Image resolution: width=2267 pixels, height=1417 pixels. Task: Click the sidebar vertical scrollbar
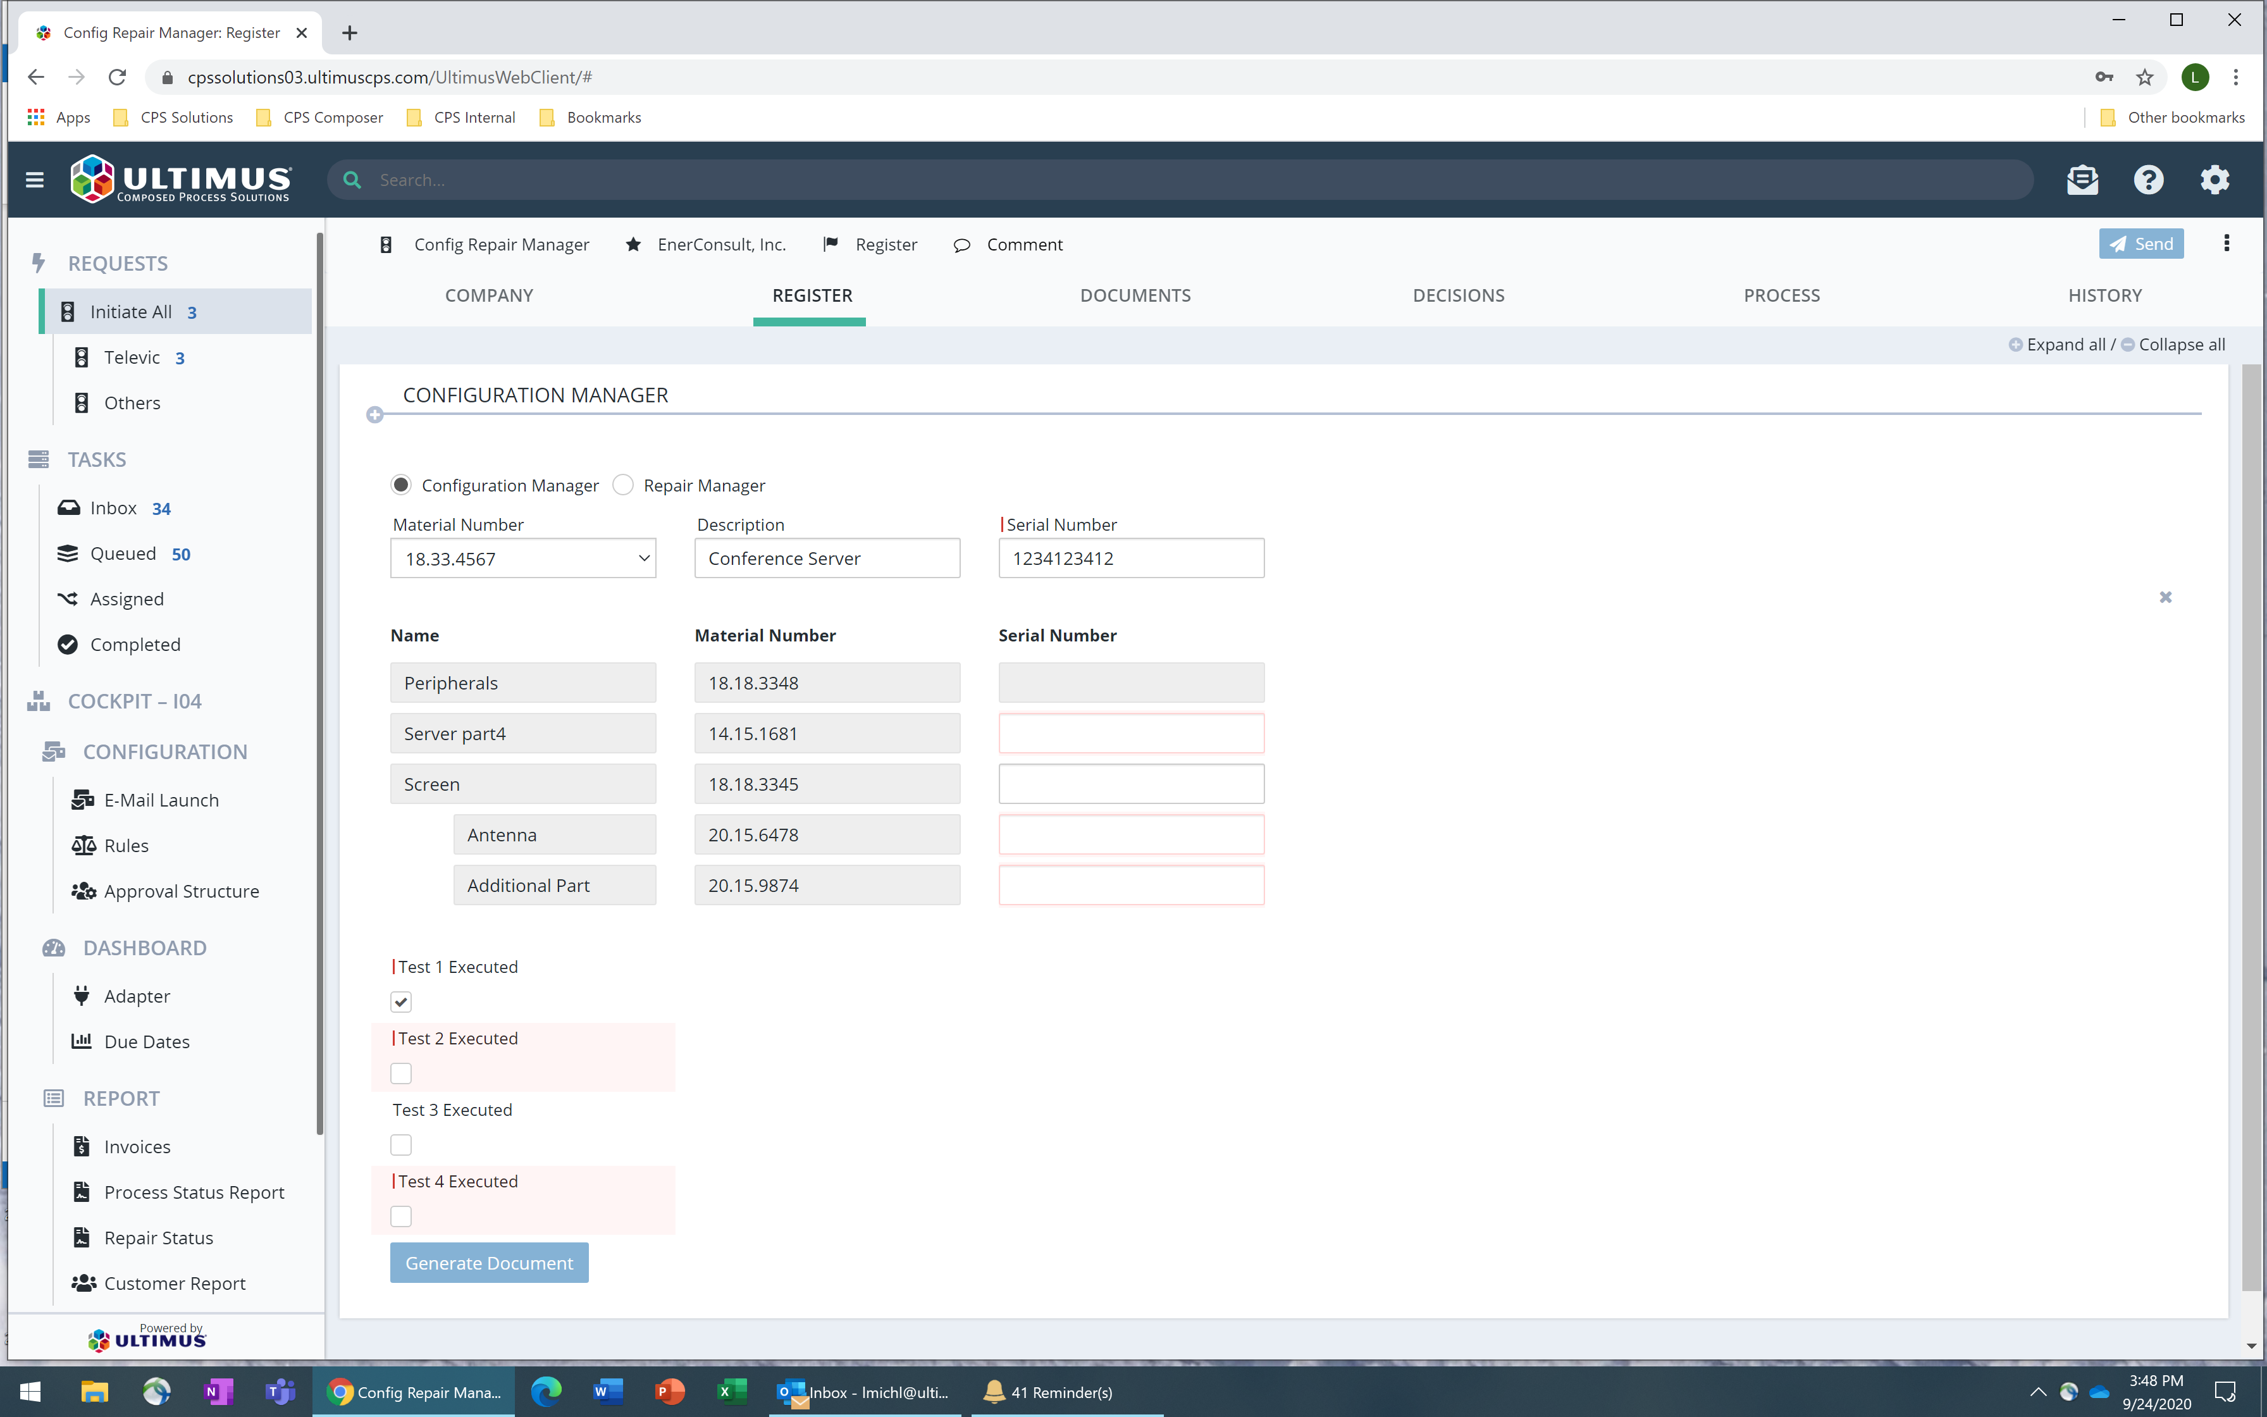tap(319, 684)
